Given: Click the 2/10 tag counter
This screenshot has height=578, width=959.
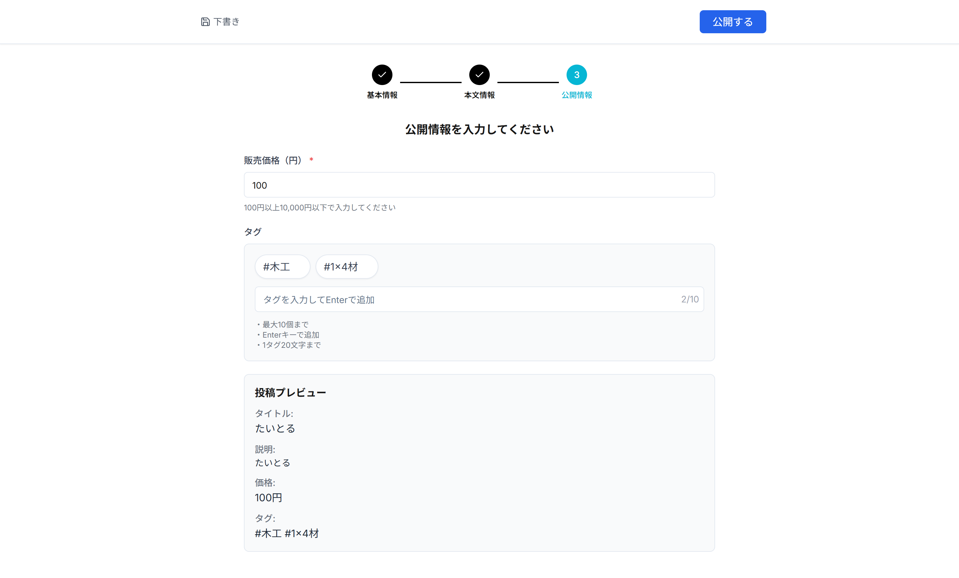Looking at the screenshot, I should click(x=690, y=299).
